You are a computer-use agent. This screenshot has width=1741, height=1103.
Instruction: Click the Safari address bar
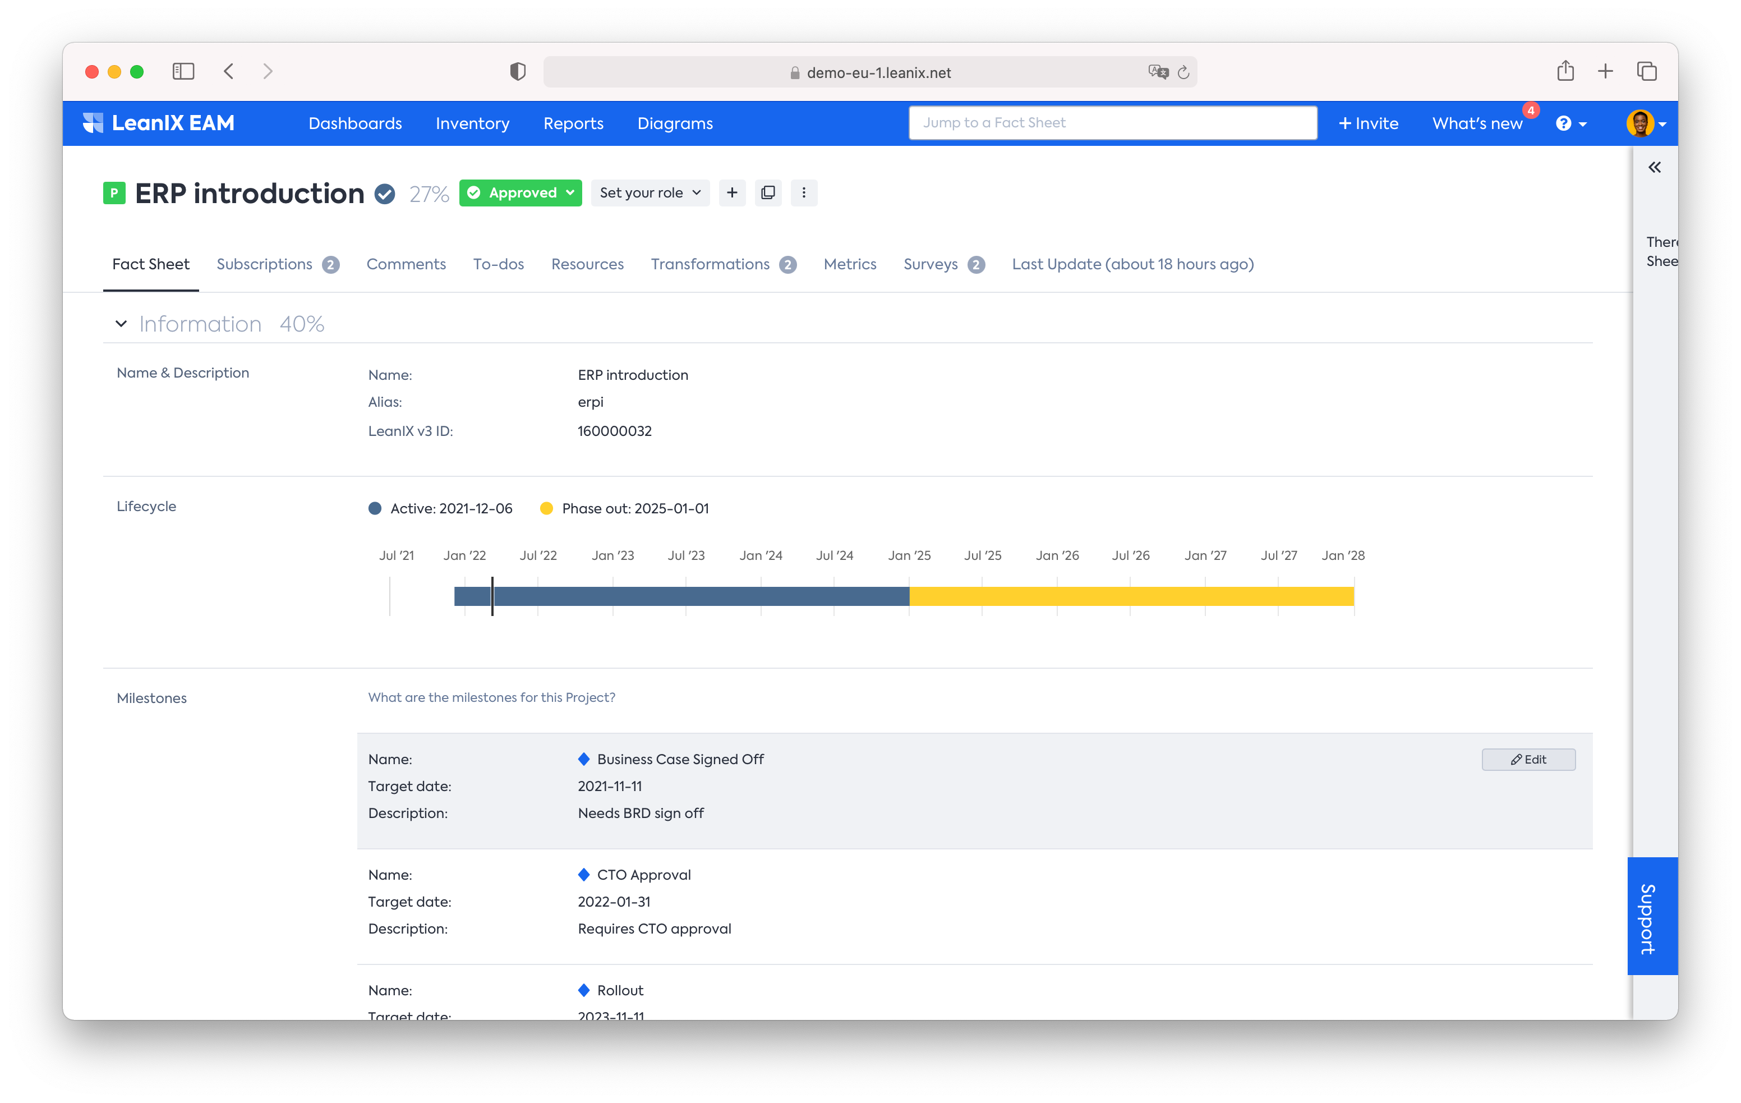pos(870,72)
